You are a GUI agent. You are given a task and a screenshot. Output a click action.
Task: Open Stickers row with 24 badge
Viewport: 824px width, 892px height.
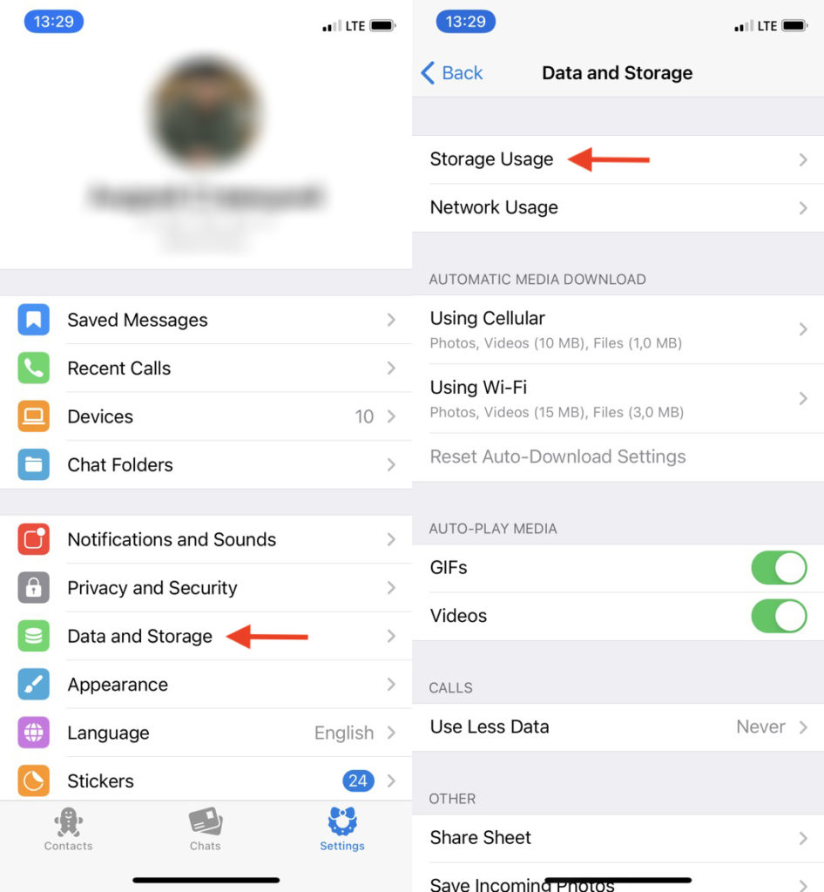click(x=206, y=781)
